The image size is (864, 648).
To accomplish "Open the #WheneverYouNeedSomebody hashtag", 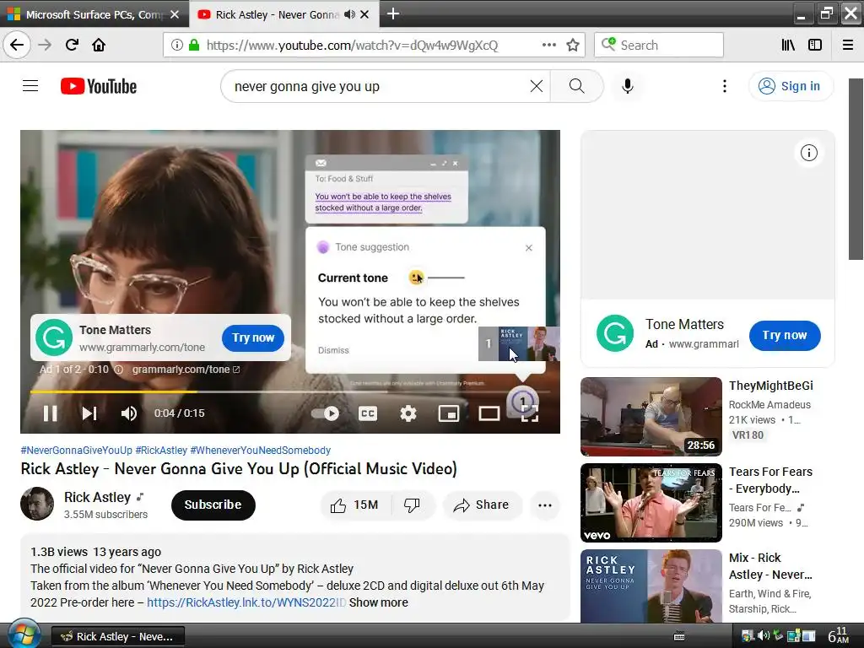I will [x=260, y=451].
